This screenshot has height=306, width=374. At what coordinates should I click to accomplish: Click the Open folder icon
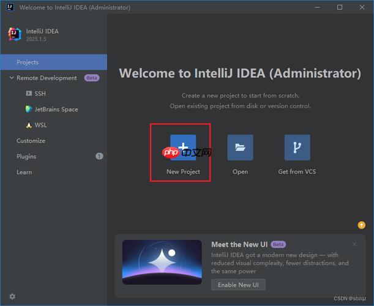point(240,147)
